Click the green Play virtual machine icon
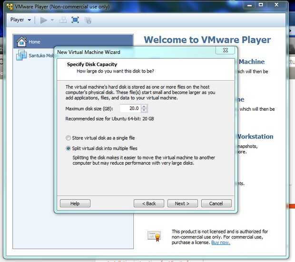Image resolution: width=295 pixels, height=262 pixels. pyautogui.click(x=43, y=20)
